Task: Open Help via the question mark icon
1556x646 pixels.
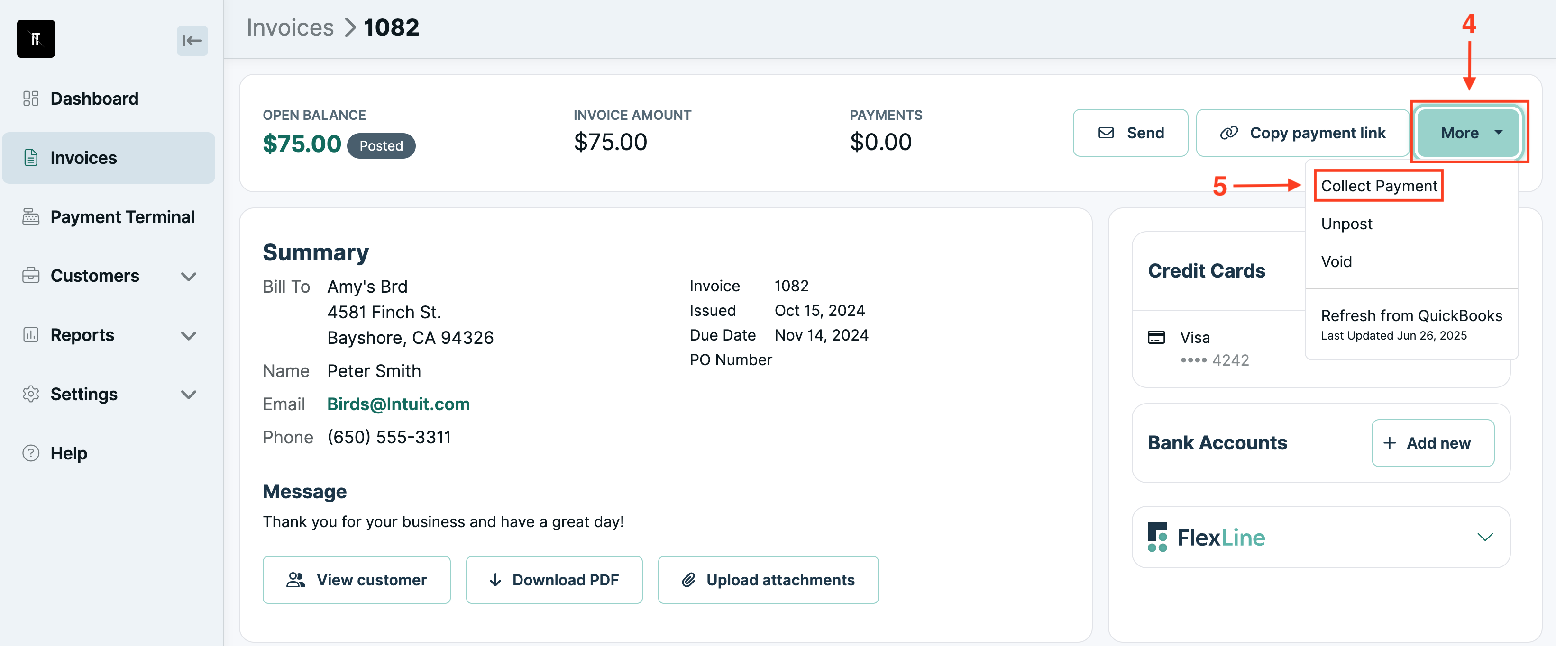Action: [x=31, y=453]
